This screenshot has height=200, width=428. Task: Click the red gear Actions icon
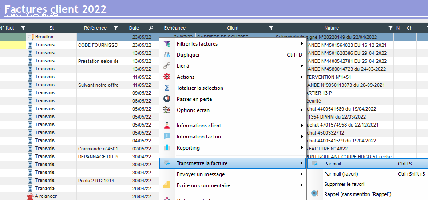pos(167,77)
